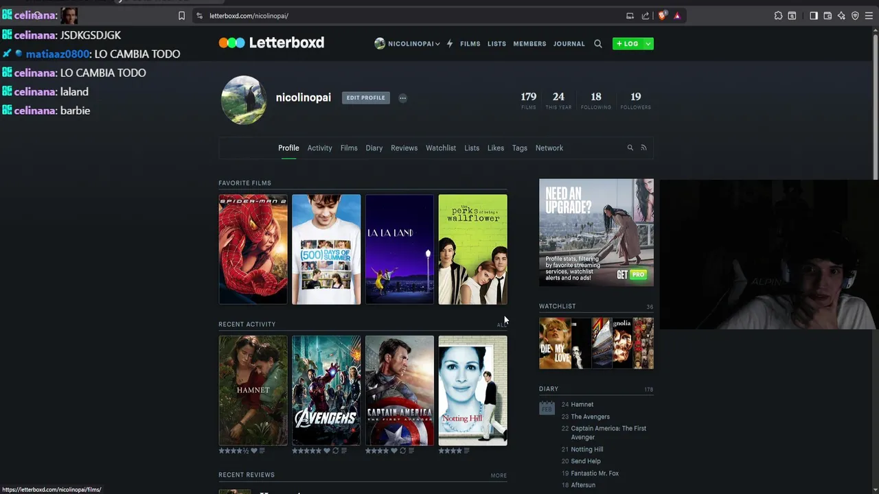Open the browser extensions puzzle icon
This screenshot has width=879, height=494.
[x=778, y=16]
